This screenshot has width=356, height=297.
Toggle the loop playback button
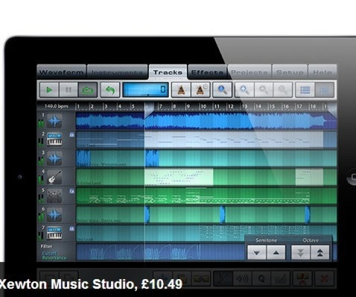(88, 90)
